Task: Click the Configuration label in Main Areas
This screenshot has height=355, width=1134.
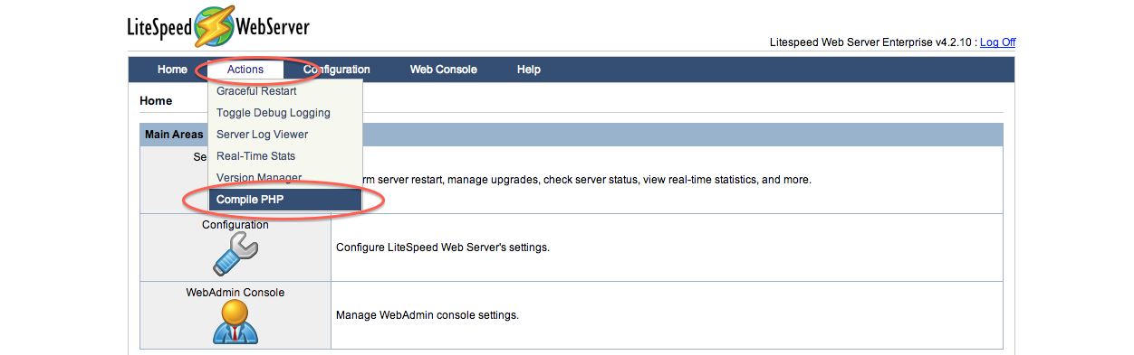Action: point(235,225)
